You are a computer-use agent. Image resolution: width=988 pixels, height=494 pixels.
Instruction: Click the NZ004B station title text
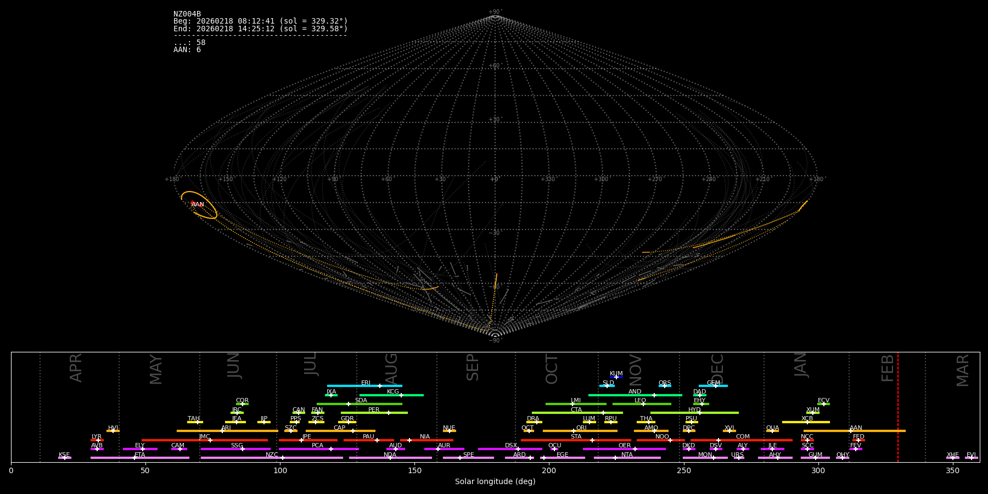187,14
